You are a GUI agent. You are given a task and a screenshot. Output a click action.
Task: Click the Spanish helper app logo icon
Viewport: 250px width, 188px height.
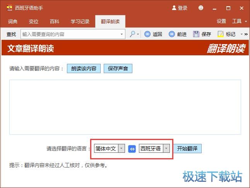click(x=10, y=8)
